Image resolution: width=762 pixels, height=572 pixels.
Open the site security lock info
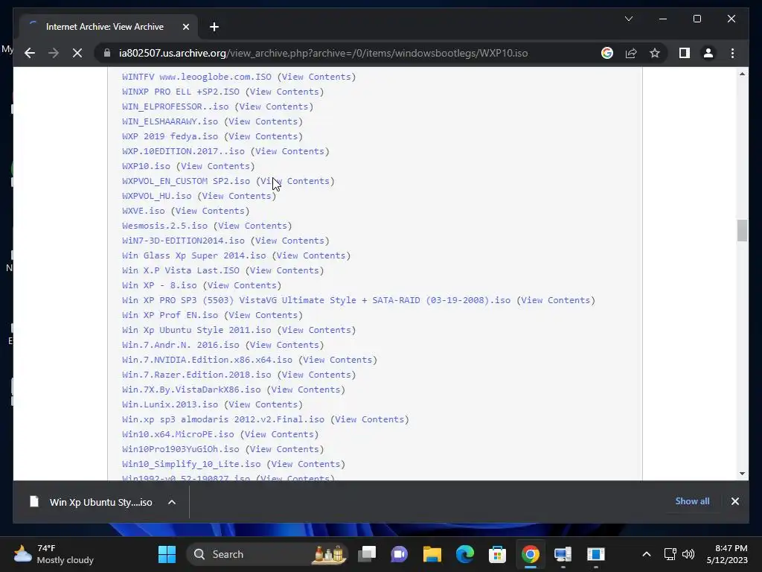point(107,53)
